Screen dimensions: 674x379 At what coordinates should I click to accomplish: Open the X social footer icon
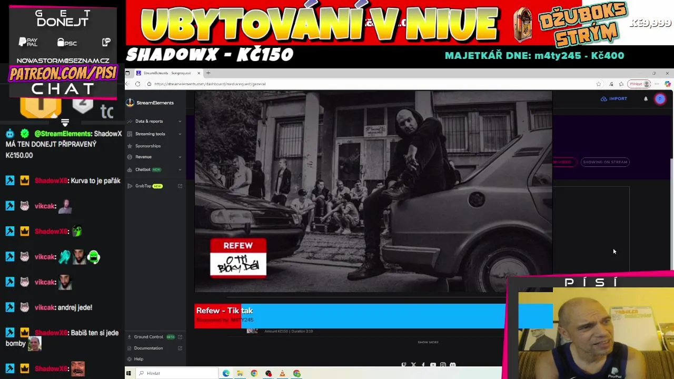(413, 365)
